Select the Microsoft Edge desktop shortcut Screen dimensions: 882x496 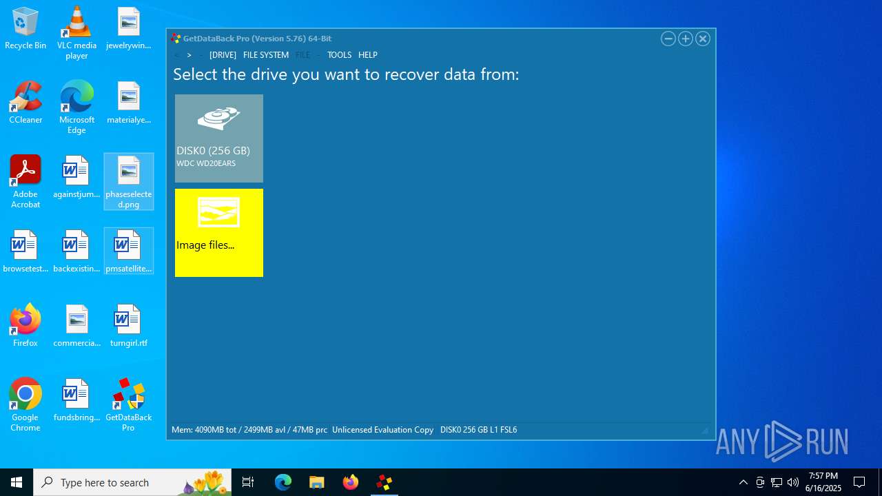tap(76, 107)
